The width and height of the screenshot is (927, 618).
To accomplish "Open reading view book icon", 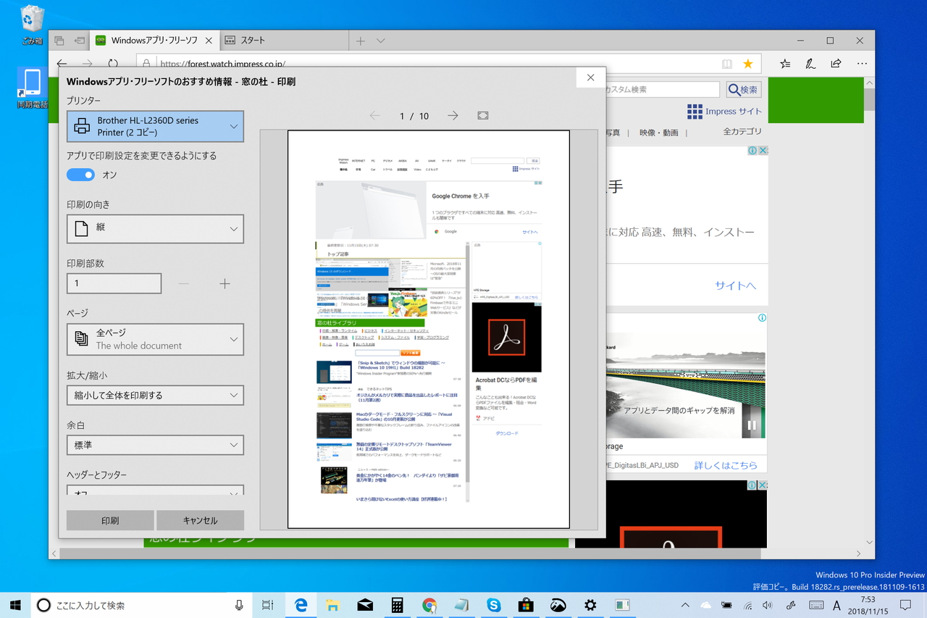I will pos(726,64).
